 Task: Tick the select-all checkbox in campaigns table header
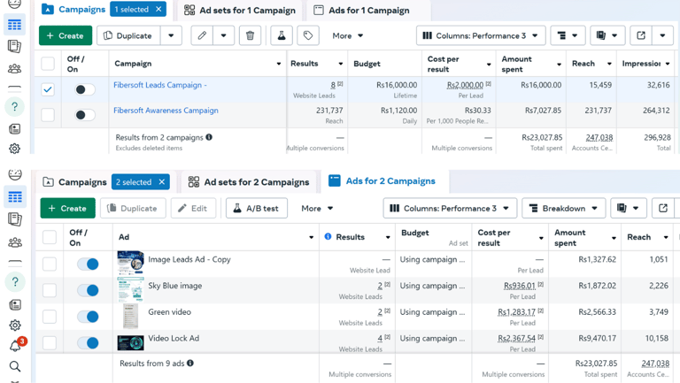pos(48,64)
